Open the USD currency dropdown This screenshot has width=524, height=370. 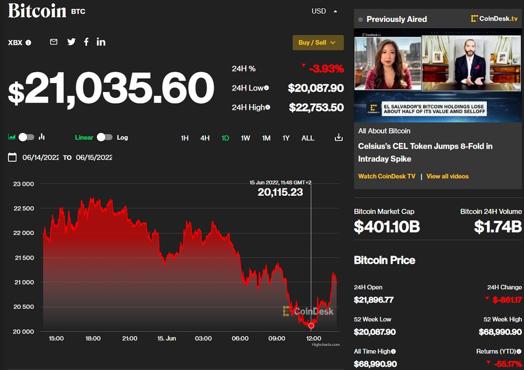pos(324,12)
